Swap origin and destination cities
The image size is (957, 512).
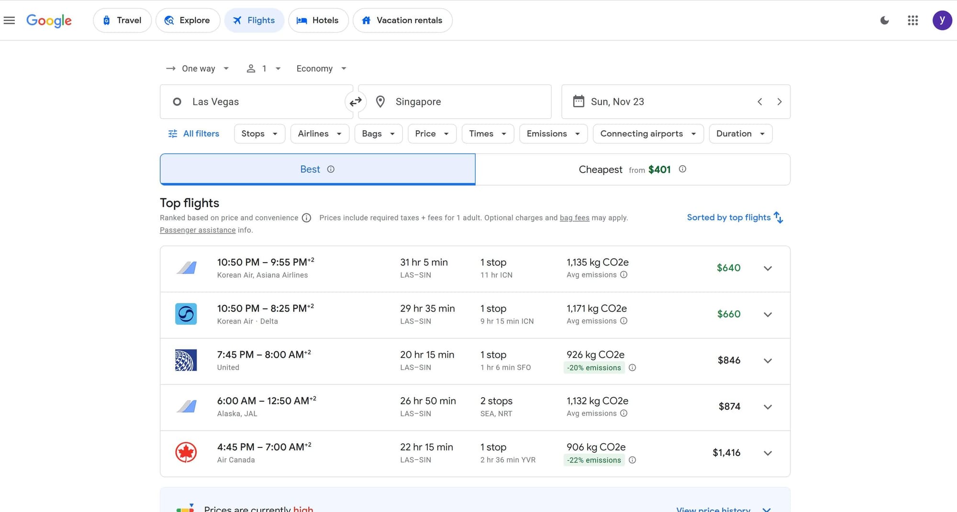356,101
